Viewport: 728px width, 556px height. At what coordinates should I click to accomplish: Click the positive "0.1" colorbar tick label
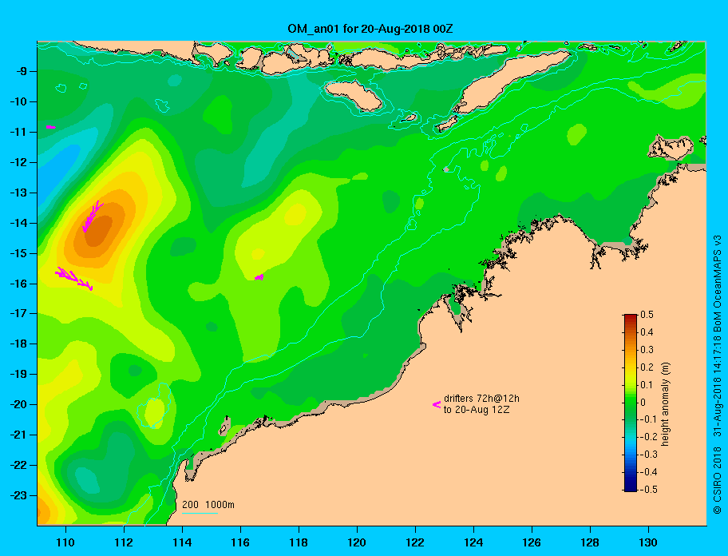point(647,384)
